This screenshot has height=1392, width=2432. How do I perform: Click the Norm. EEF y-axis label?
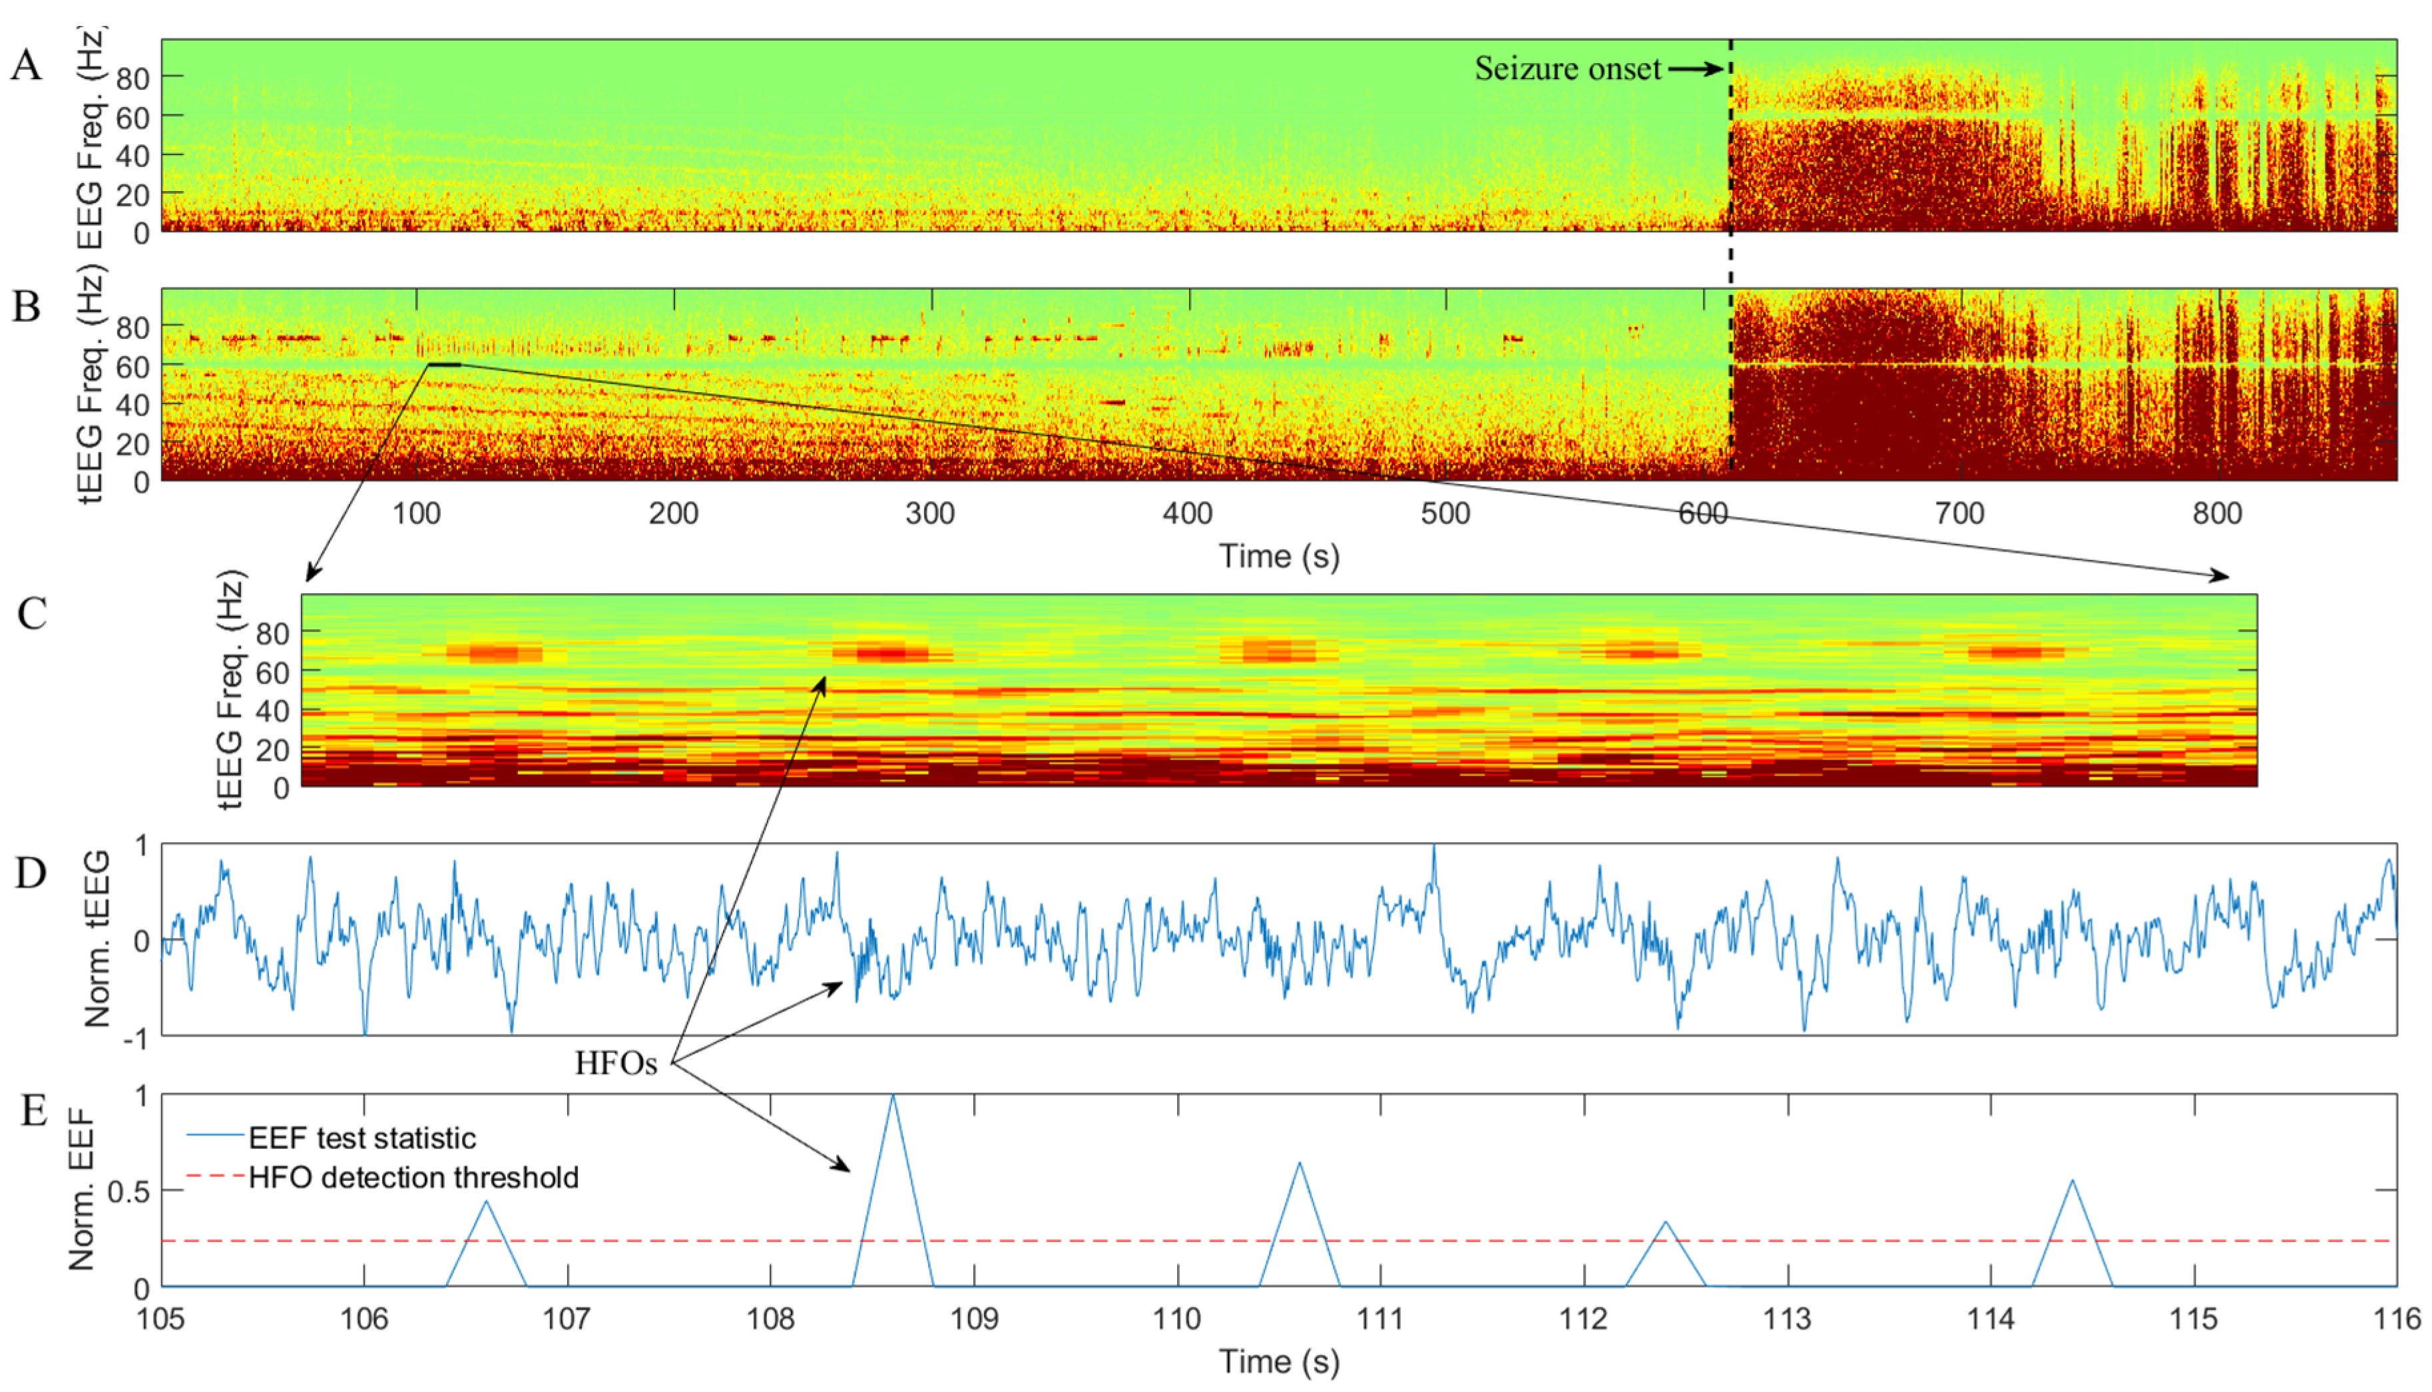82,1190
